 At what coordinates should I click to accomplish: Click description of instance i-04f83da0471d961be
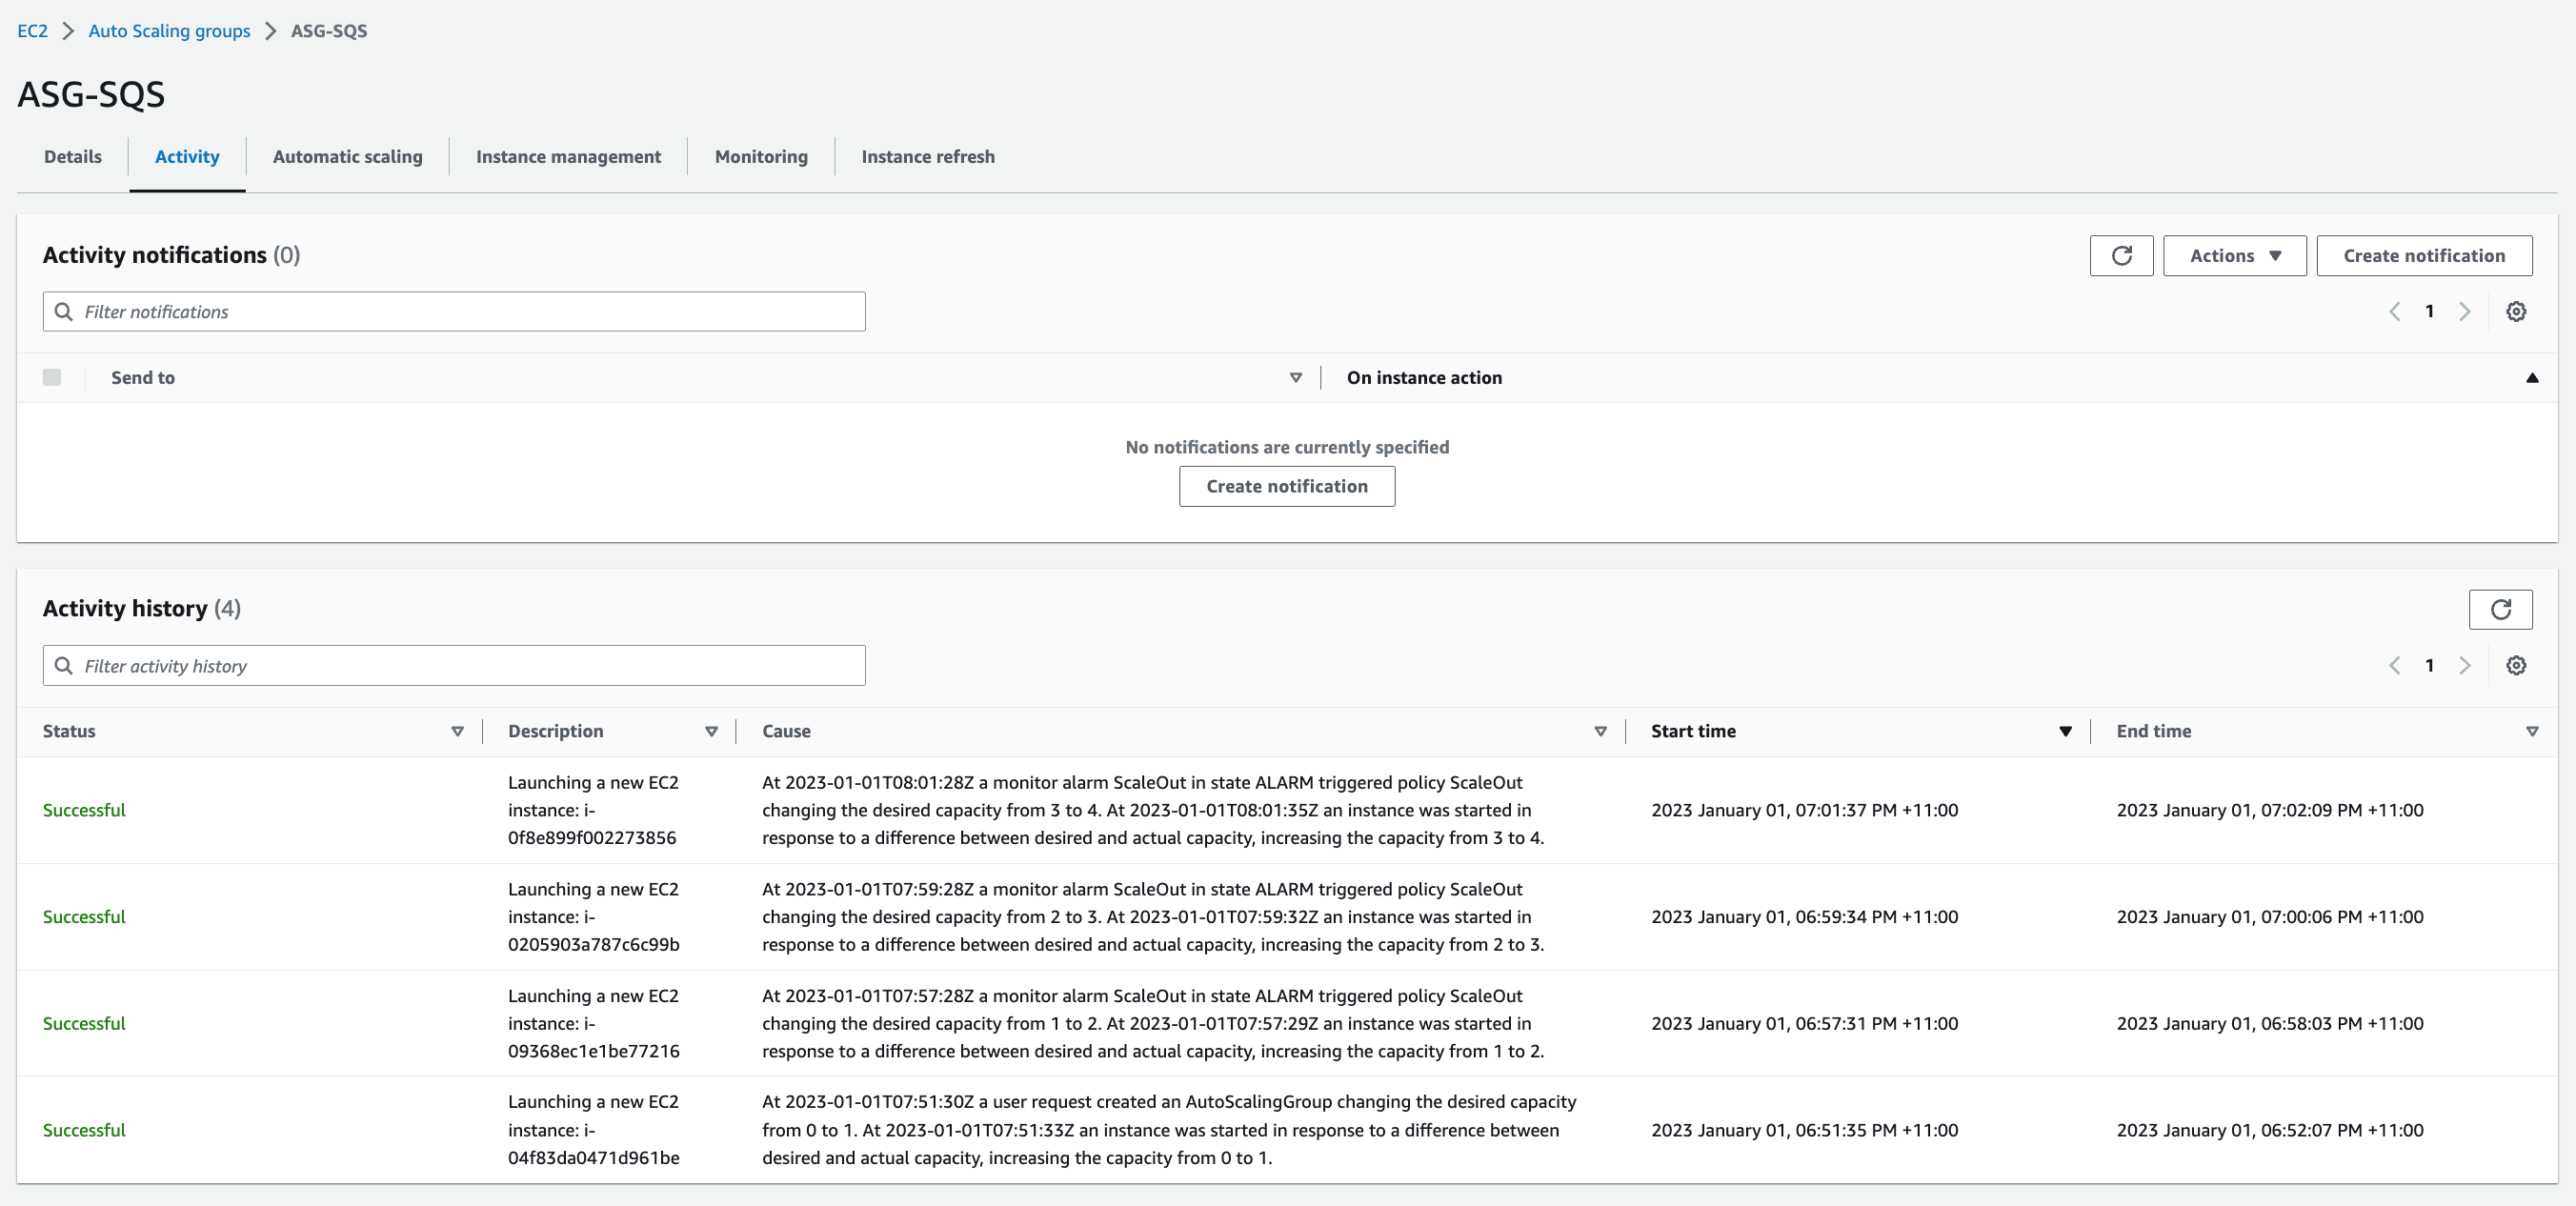[593, 1130]
